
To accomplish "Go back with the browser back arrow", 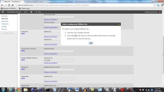I will [x=2, y=5].
